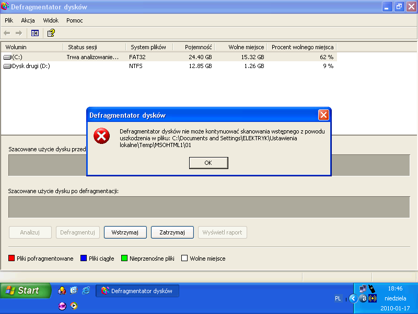This screenshot has width=418, height=314.
Task: Sort by Pojemność column header
Action: coord(194,47)
